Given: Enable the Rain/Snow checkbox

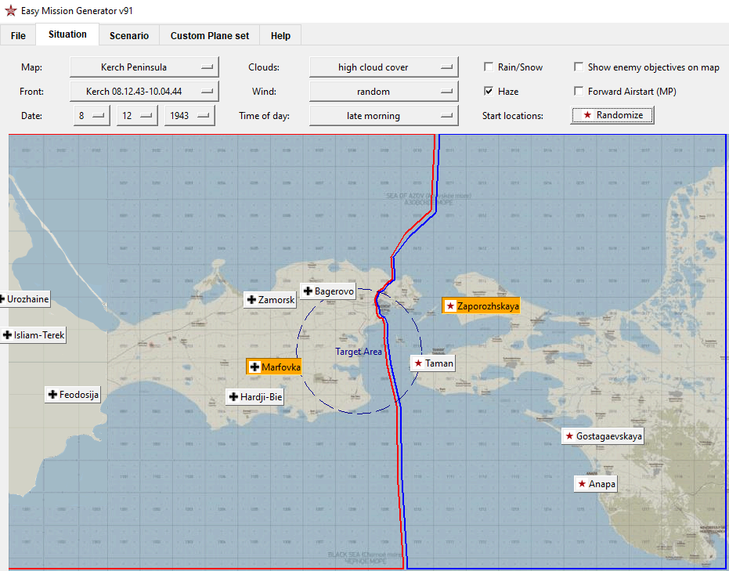Looking at the screenshot, I should 489,67.
